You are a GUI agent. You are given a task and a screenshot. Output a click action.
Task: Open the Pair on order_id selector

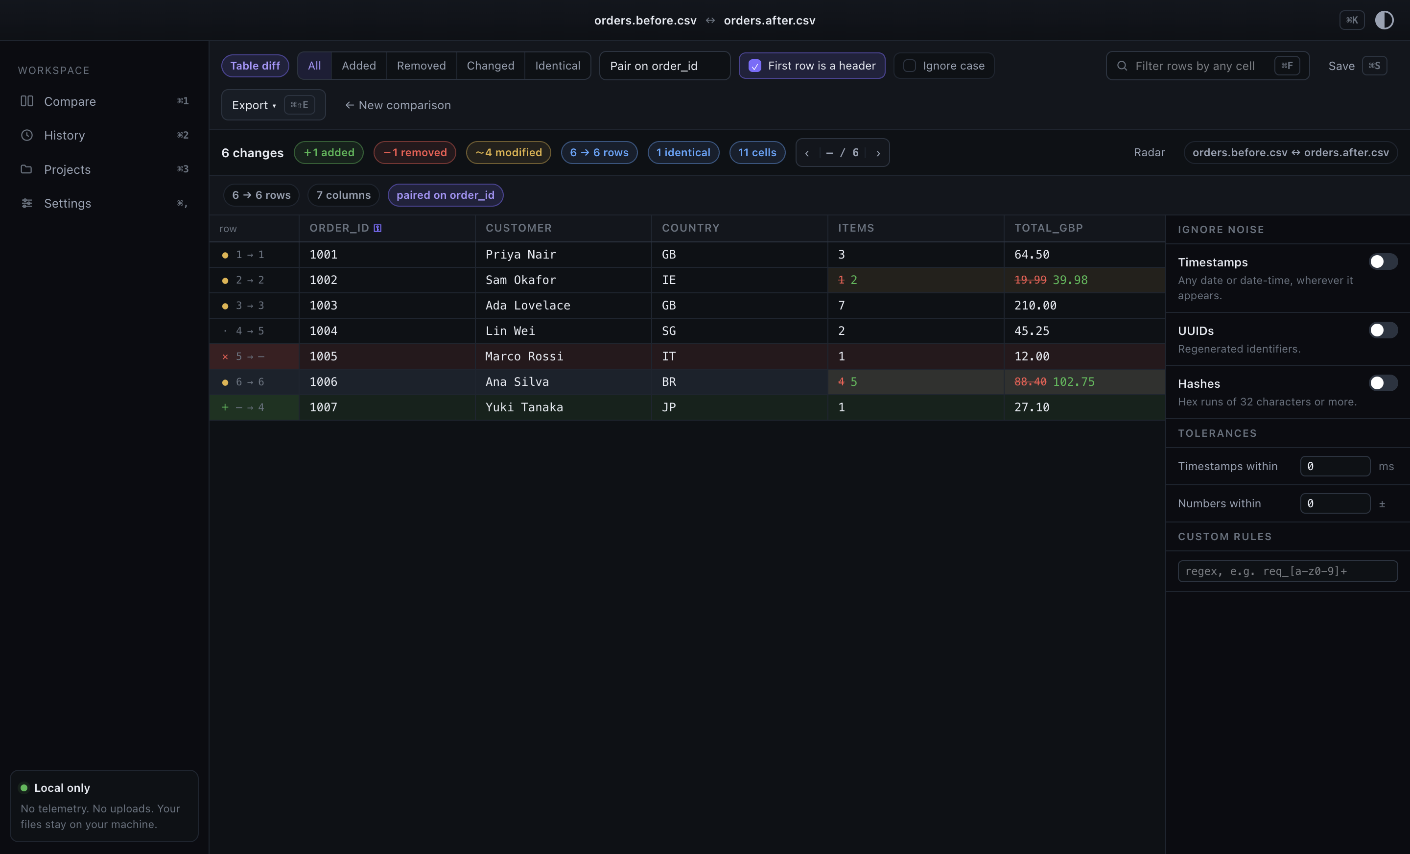664,66
